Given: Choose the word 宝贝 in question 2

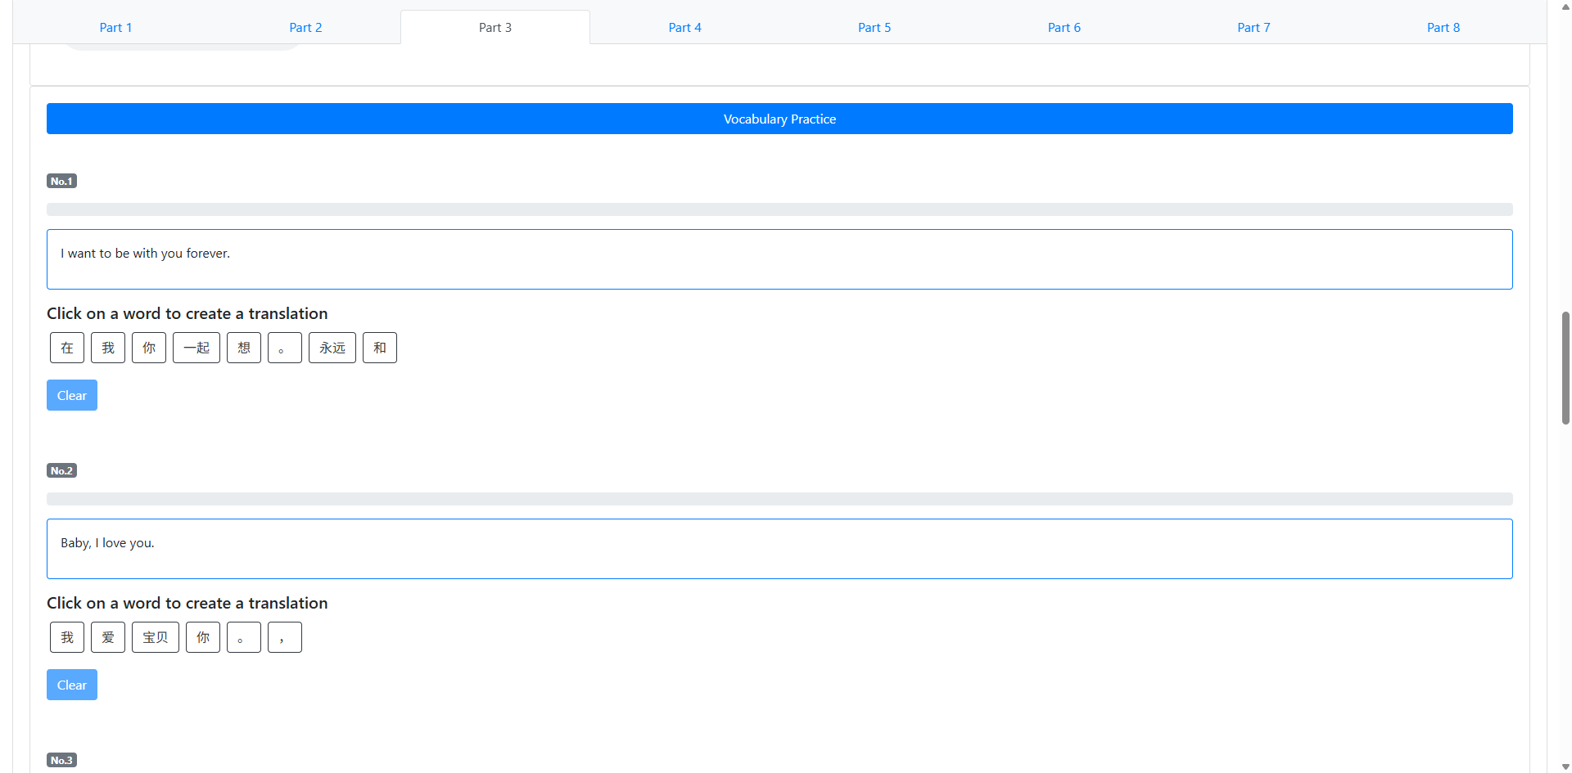Looking at the screenshot, I should click(156, 637).
